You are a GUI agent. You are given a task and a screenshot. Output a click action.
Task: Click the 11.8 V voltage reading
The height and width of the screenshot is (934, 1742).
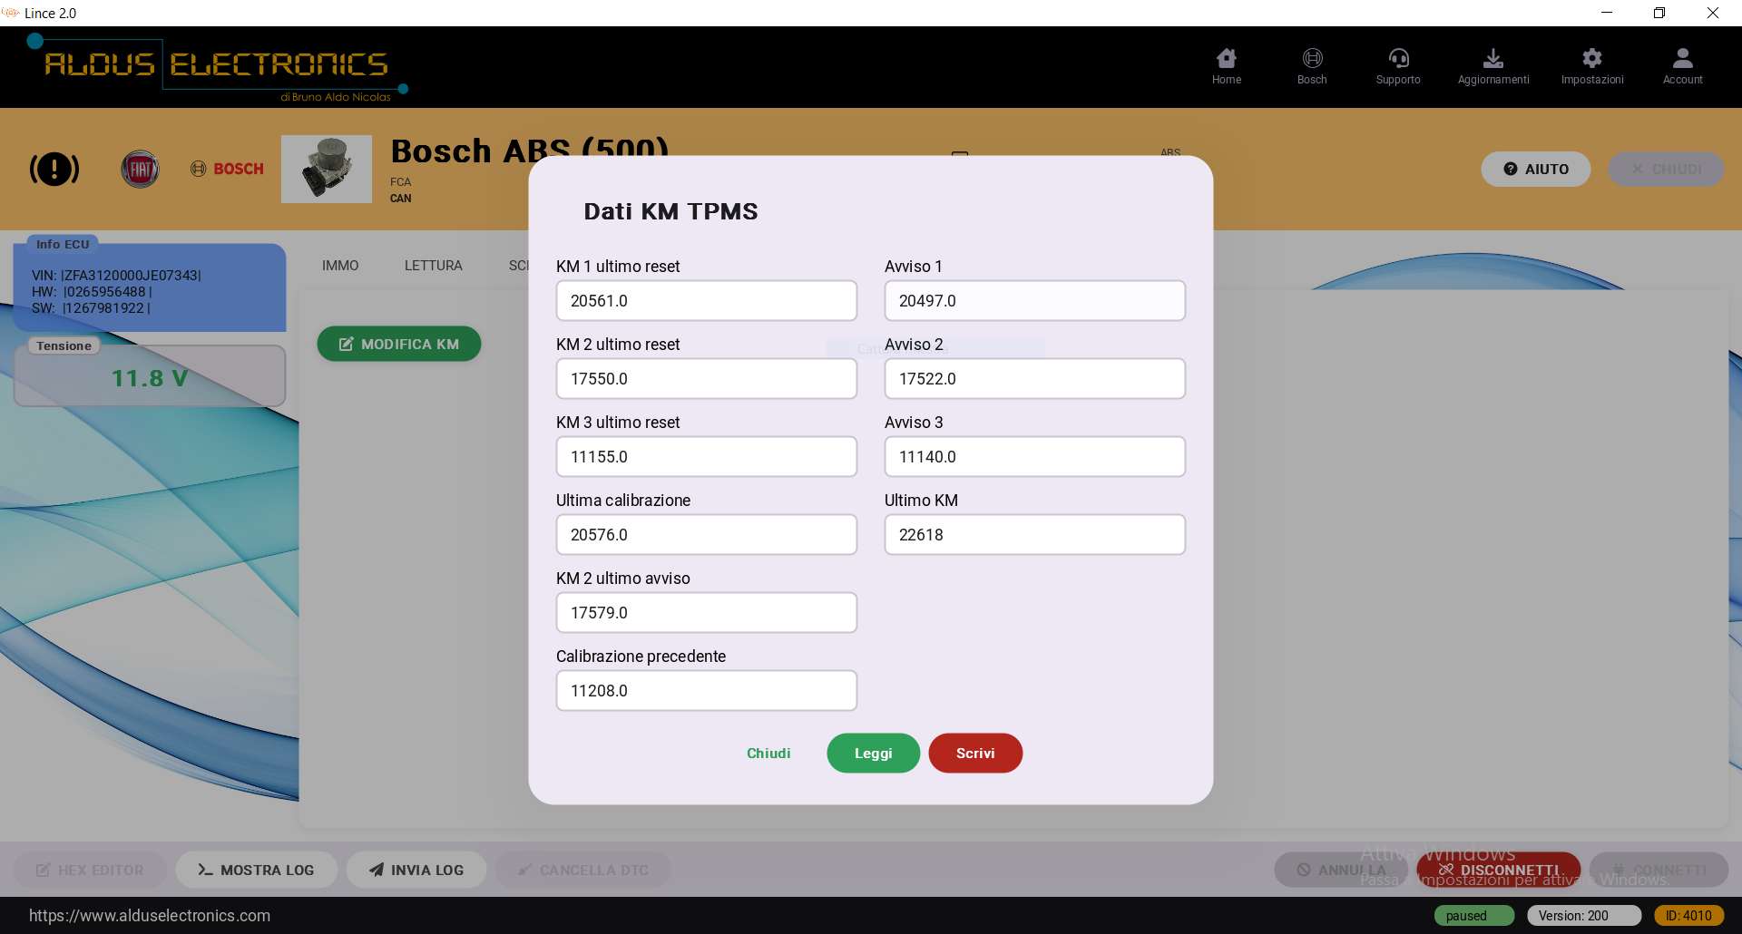150,378
